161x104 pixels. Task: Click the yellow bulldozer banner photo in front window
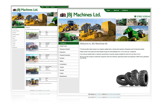(x=97, y=30)
